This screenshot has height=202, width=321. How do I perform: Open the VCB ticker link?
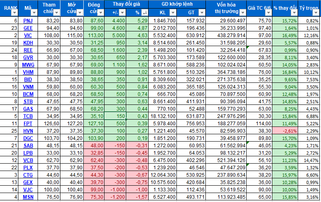(28, 161)
